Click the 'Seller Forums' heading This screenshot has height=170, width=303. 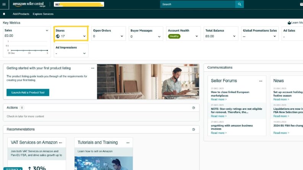click(224, 81)
